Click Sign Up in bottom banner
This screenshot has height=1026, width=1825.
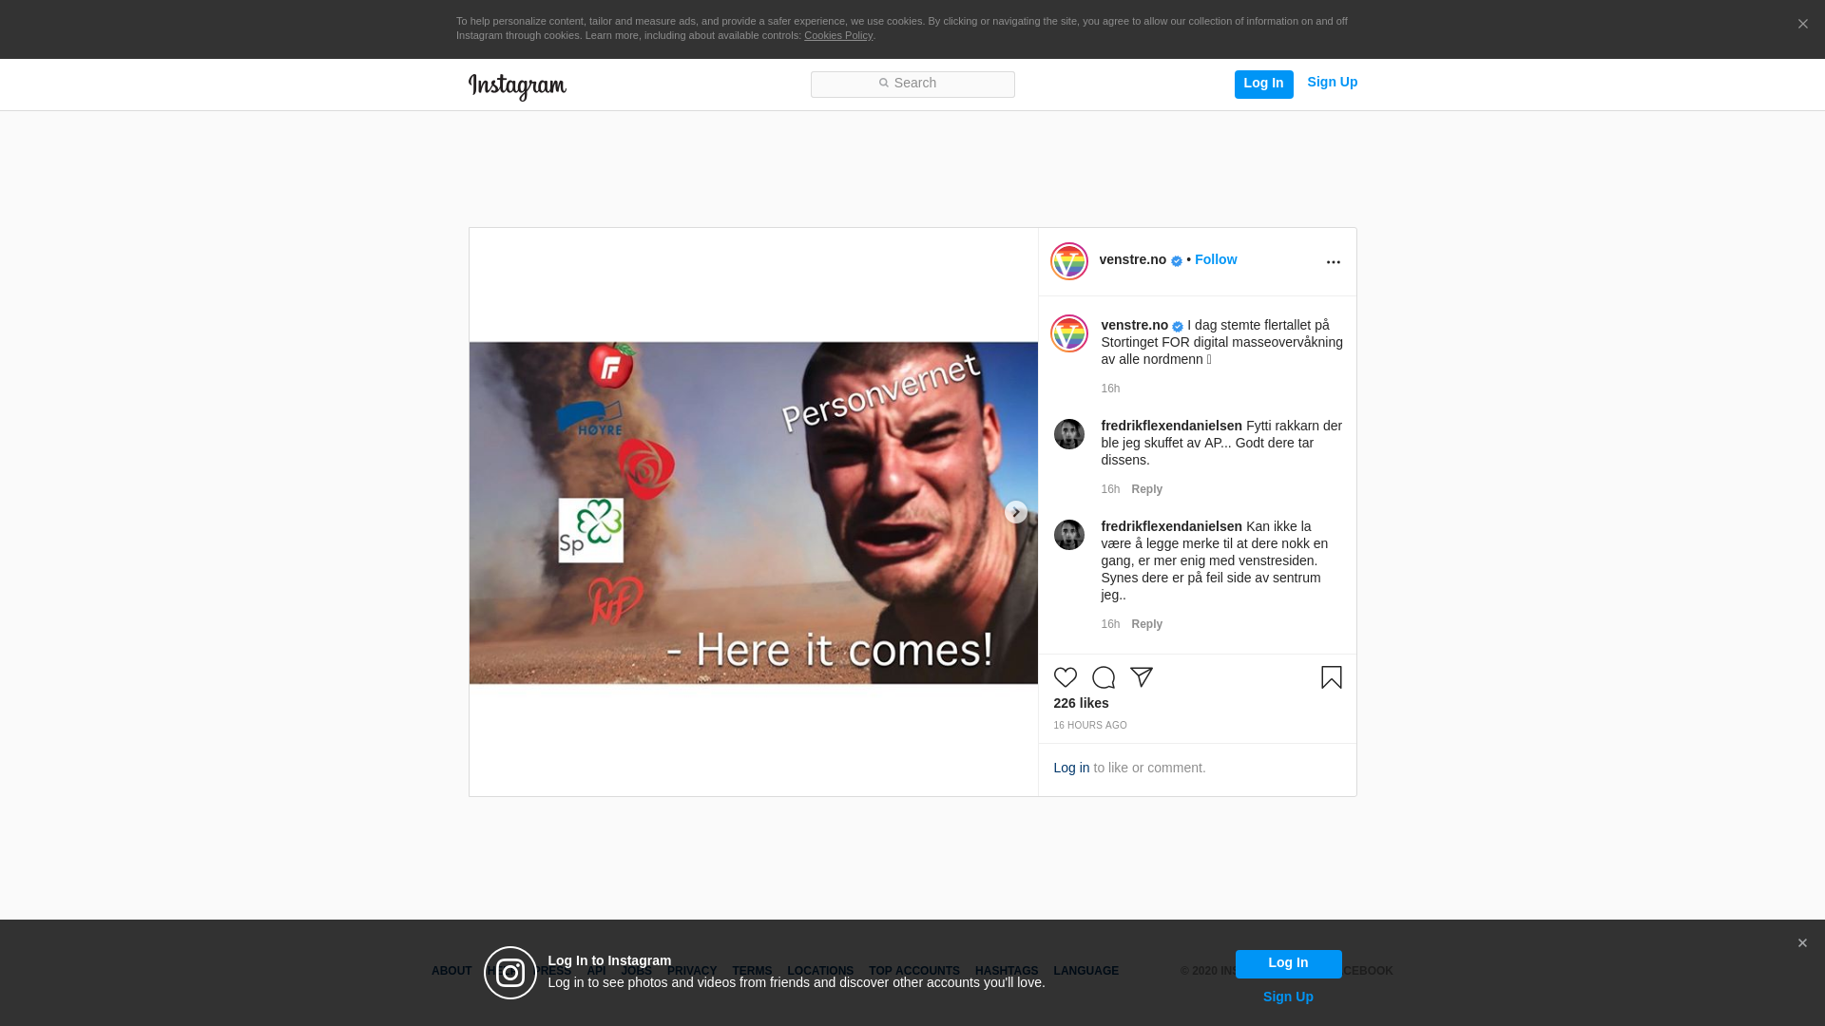pos(1288,997)
